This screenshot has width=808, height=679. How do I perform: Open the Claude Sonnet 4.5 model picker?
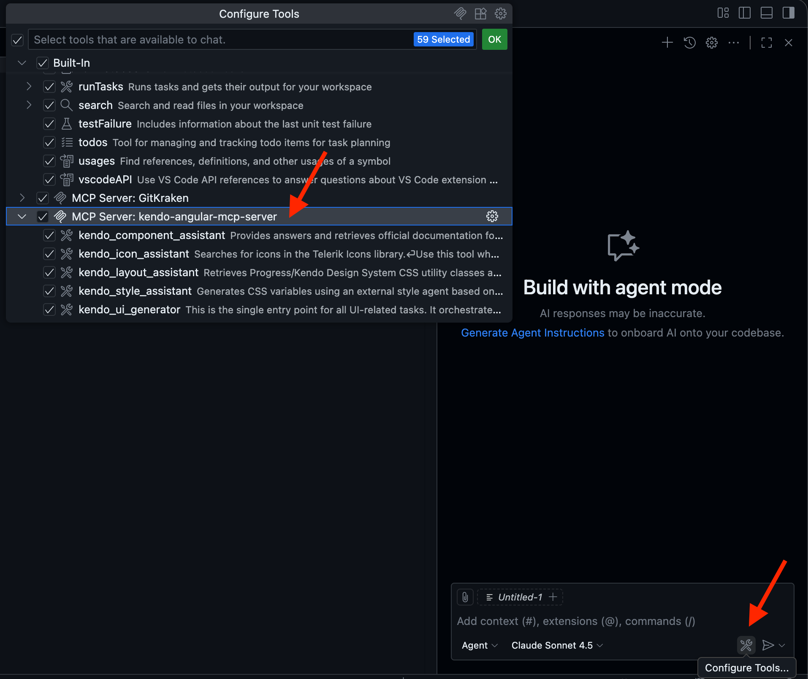tap(557, 645)
